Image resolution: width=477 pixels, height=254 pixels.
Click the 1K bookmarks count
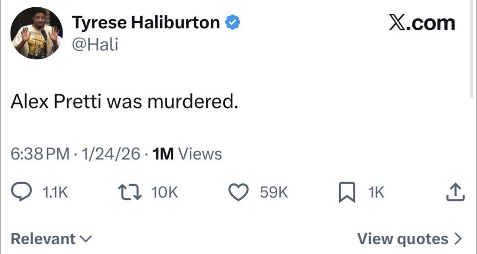(376, 193)
